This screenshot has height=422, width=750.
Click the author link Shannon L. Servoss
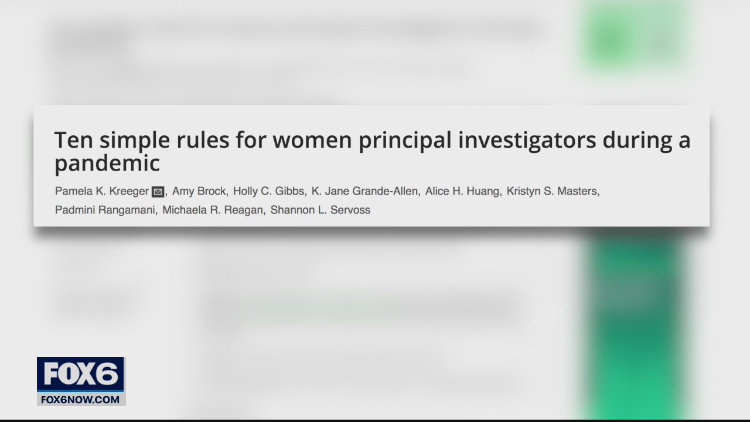[320, 210]
